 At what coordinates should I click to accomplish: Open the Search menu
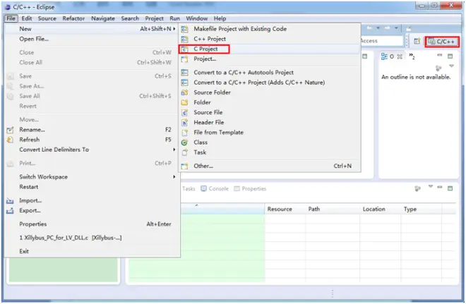[130, 18]
